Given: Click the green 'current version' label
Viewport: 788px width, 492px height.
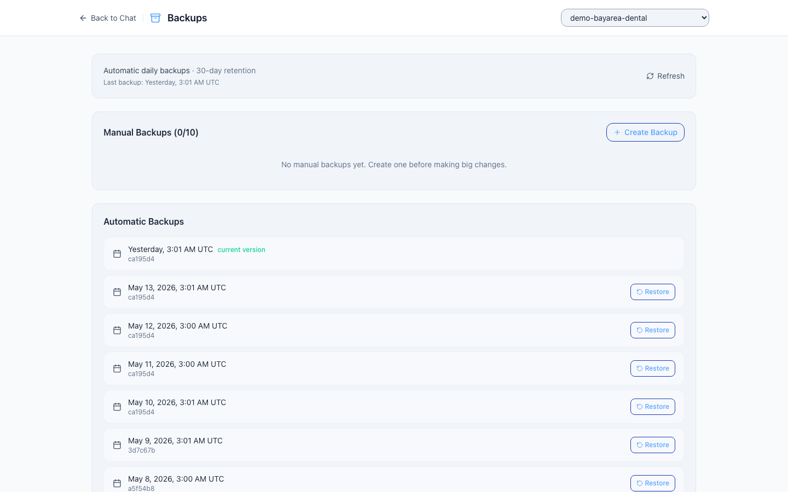Looking at the screenshot, I should coord(241,250).
